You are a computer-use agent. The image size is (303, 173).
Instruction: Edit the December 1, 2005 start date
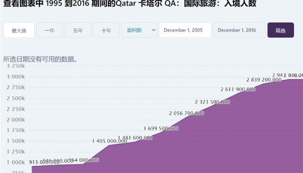click(x=185, y=30)
